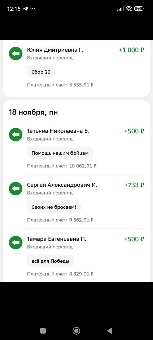Tap the Wi-Fi status icon
This screenshot has height=340, width=153.
click(x=129, y=8)
